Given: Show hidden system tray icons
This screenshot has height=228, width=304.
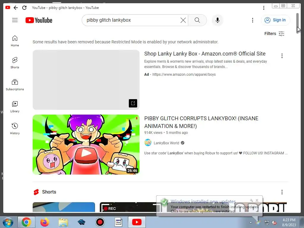Looking at the screenshot, I should [x=251, y=222].
